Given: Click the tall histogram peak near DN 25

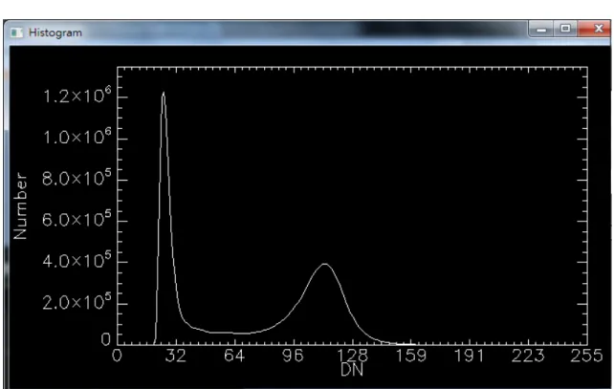Looking at the screenshot, I should (164, 94).
